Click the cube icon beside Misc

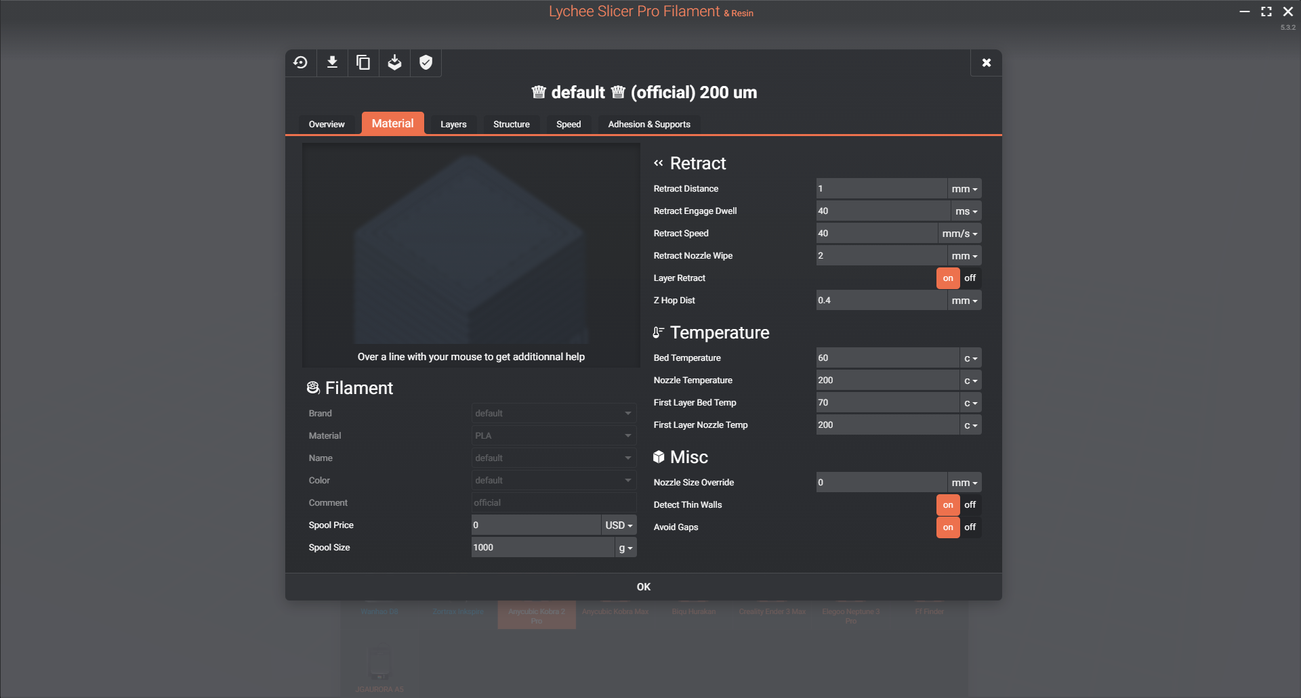[x=658, y=456]
